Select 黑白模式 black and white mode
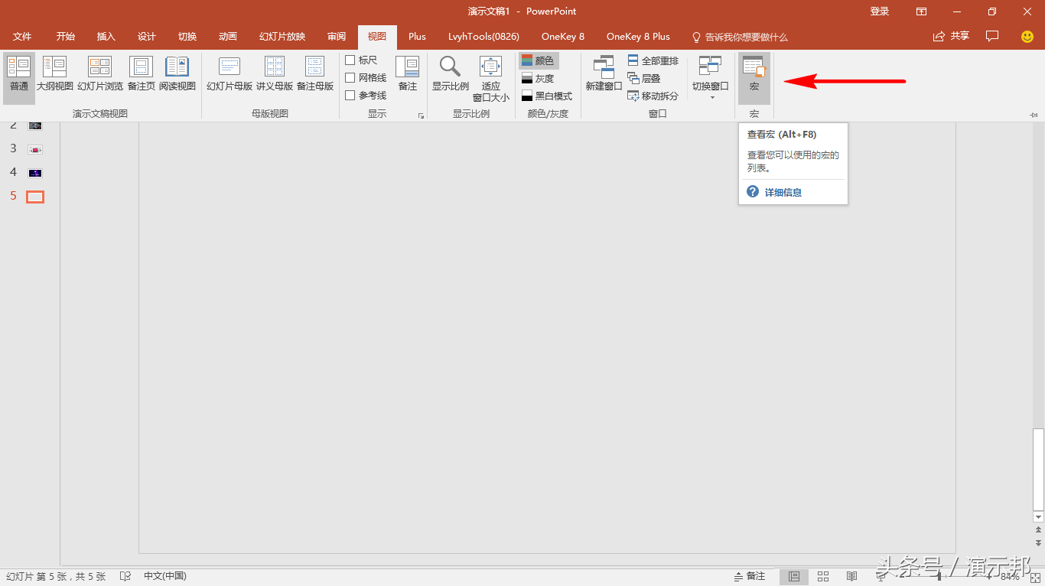 tap(547, 96)
